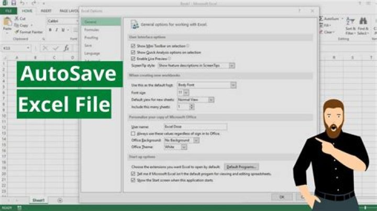Select the Cut scissors icon
The height and width of the screenshot is (211, 377).
[17, 18]
